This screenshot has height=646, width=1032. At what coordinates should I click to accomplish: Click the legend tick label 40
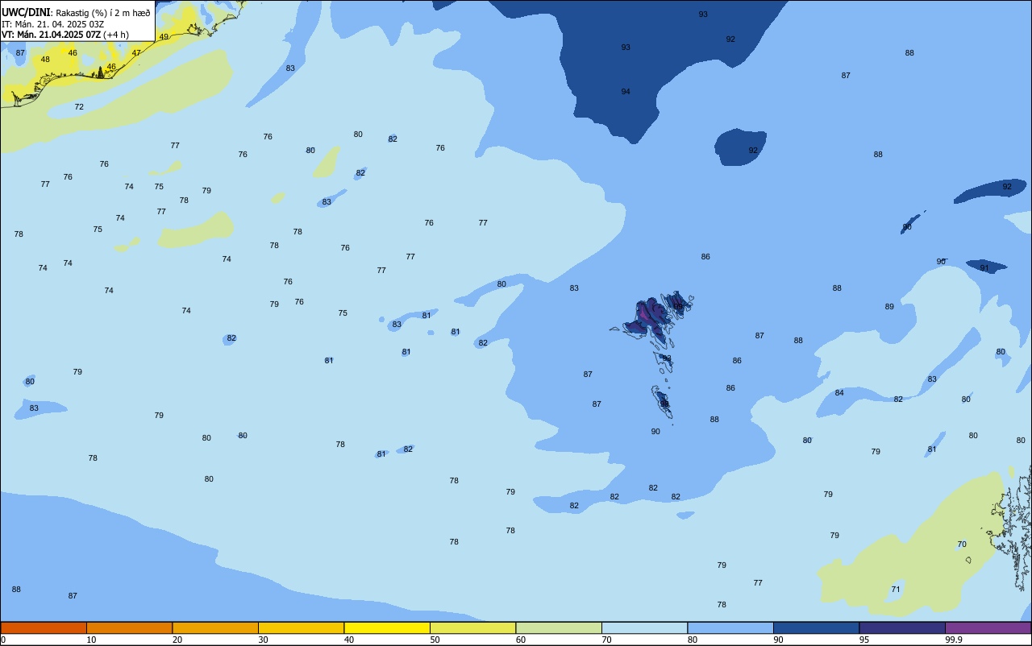coord(349,640)
